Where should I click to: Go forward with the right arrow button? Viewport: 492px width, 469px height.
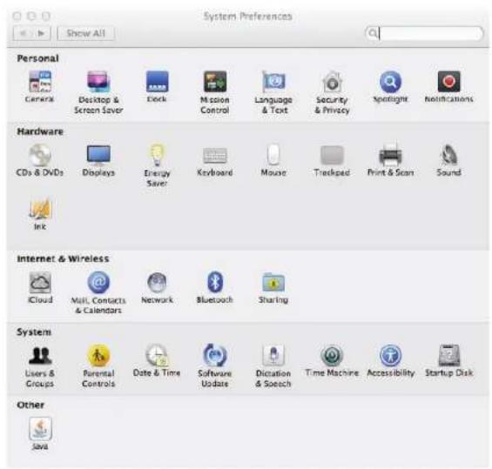41,33
